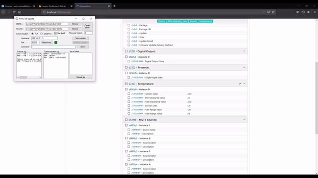The width and height of the screenshot is (318, 178).
Task: Check the Sensor Value resource checkbox
Action: pyautogui.click(x=129, y=94)
